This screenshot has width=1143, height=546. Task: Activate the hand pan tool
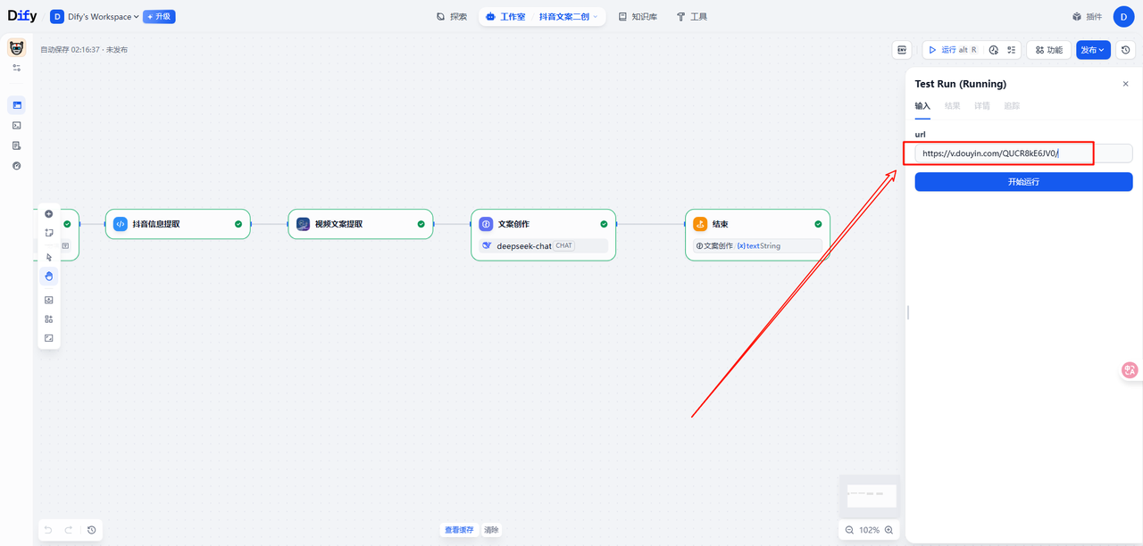point(49,277)
